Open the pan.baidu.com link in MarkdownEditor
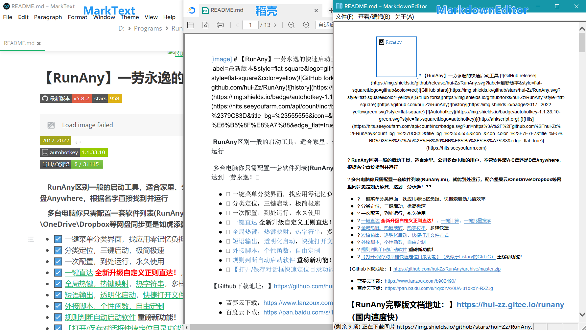586x330 pixels. 439,288
